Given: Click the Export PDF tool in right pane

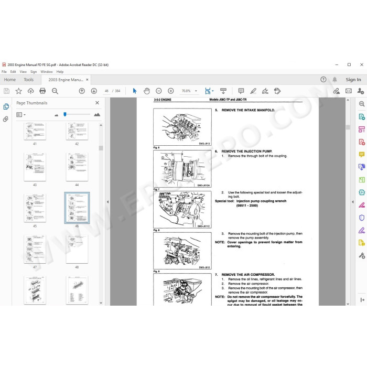Looking at the screenshot, I should click(362, 116).
